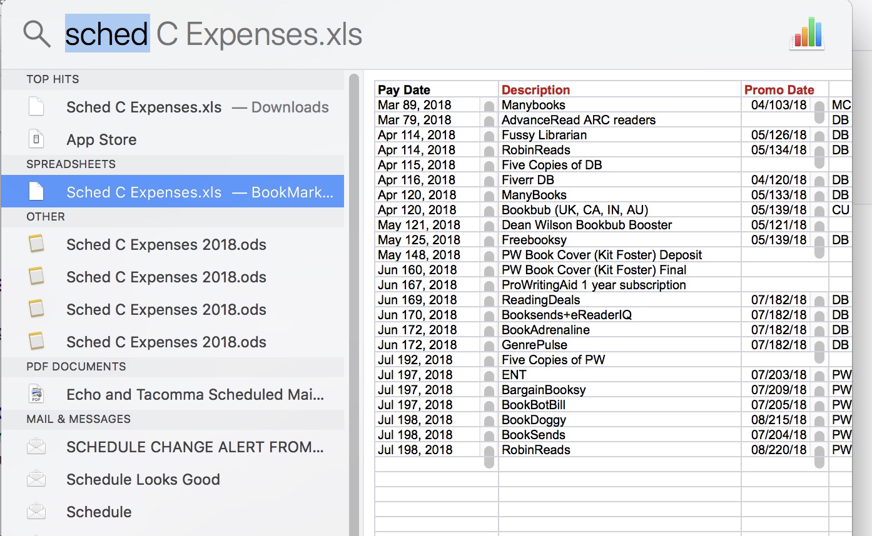Click the Fussy Librarian description cell

(620, 135)
